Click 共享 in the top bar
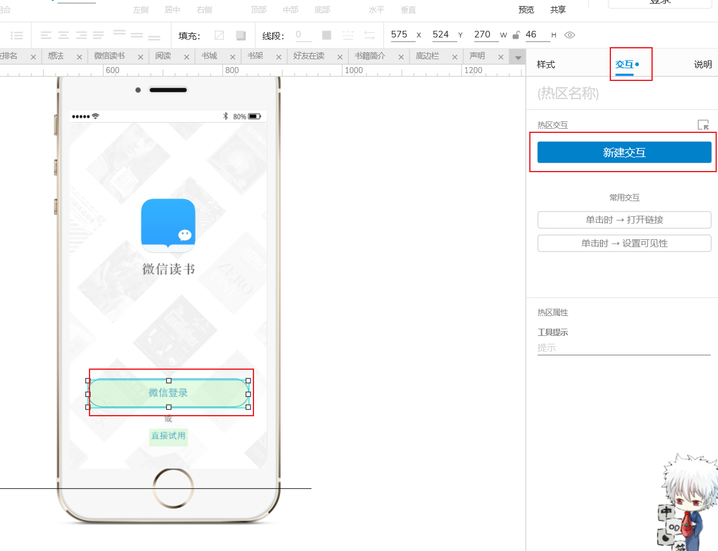The width and height of the screenshot is (718, 551). tap(558, 10)
